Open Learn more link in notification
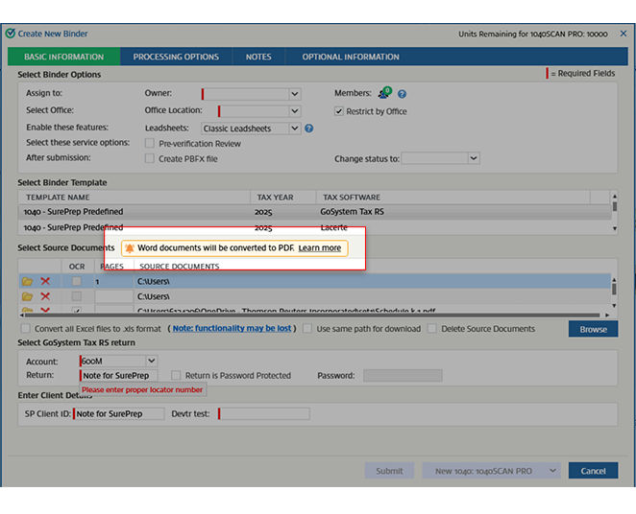The image size is (636, 514). [x=320, y=247]
